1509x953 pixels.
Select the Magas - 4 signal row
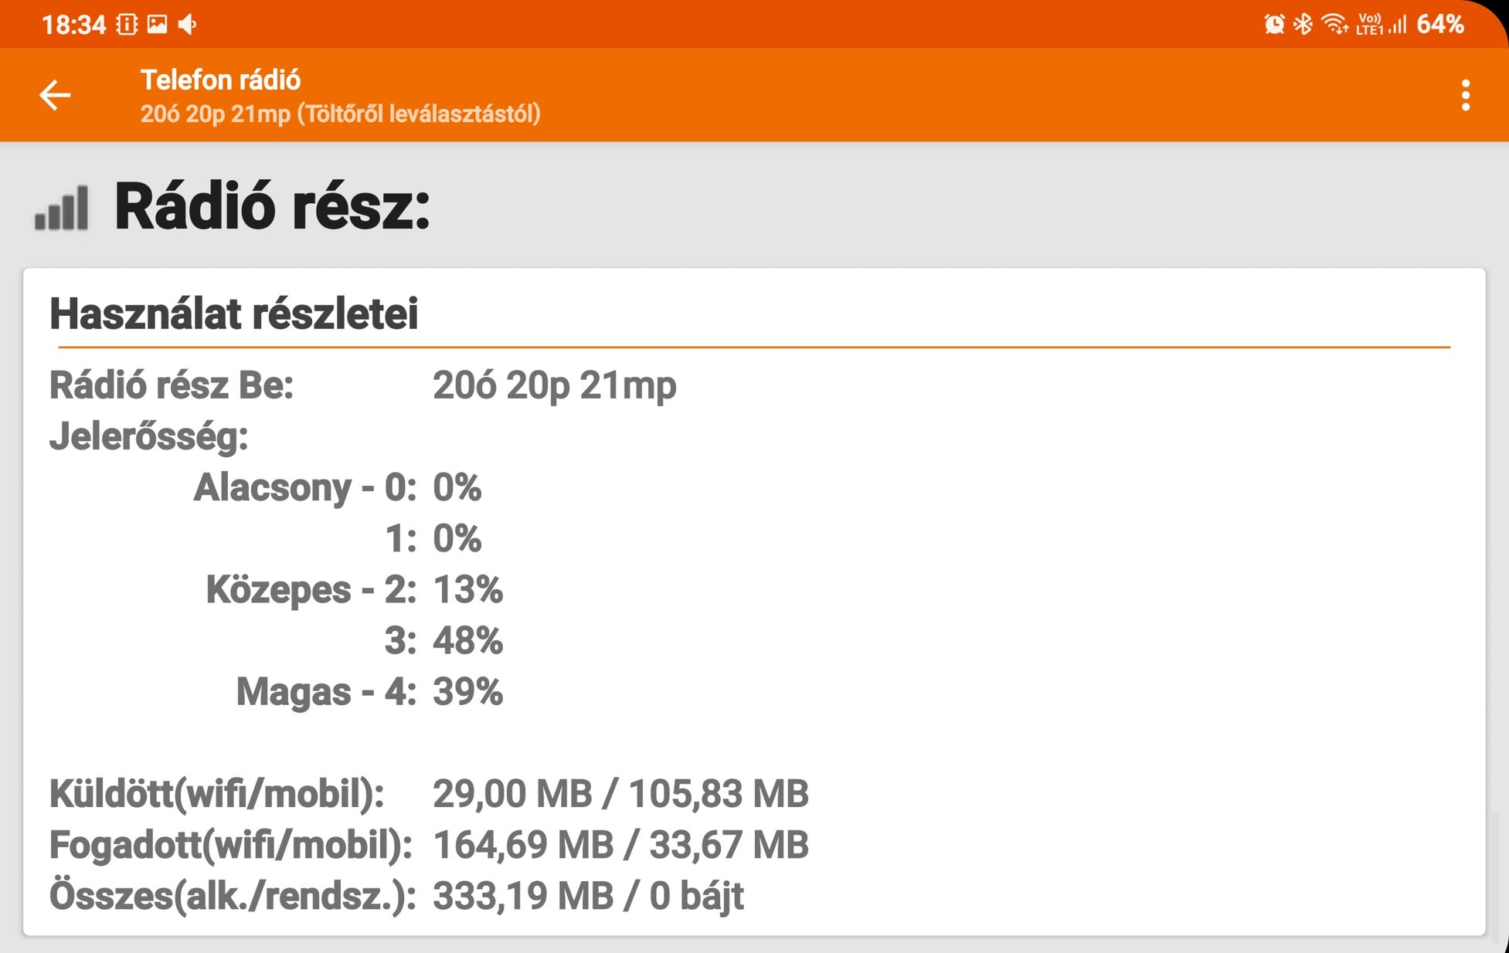click(369, 692)
